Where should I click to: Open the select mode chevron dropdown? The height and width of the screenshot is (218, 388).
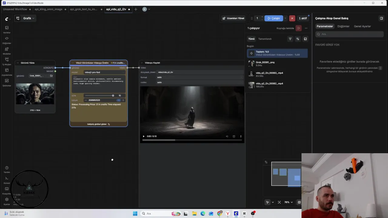(x=273, y=202)
